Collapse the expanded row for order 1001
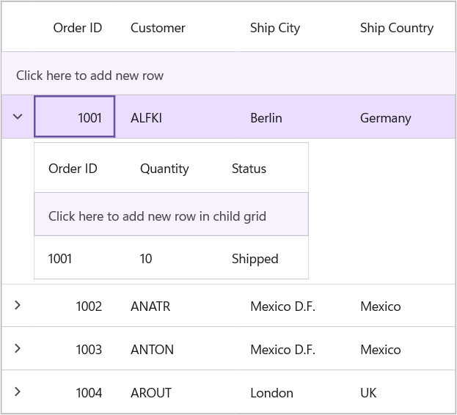Screen dimensions: 457x415 click(18, 117)
